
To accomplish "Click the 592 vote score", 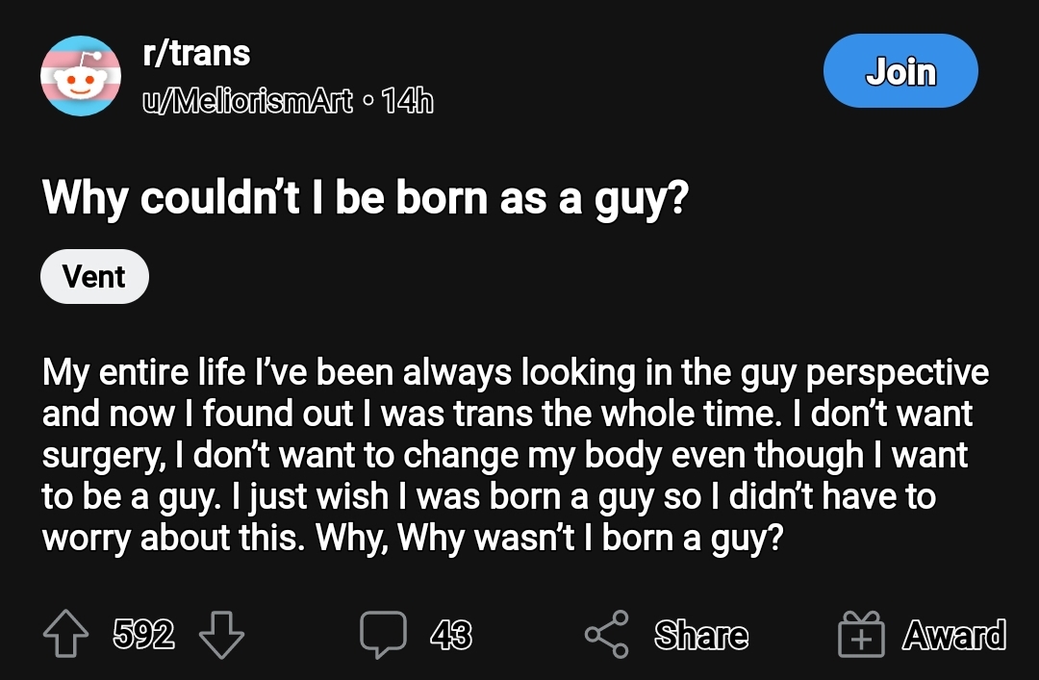I will pos(143,634).
